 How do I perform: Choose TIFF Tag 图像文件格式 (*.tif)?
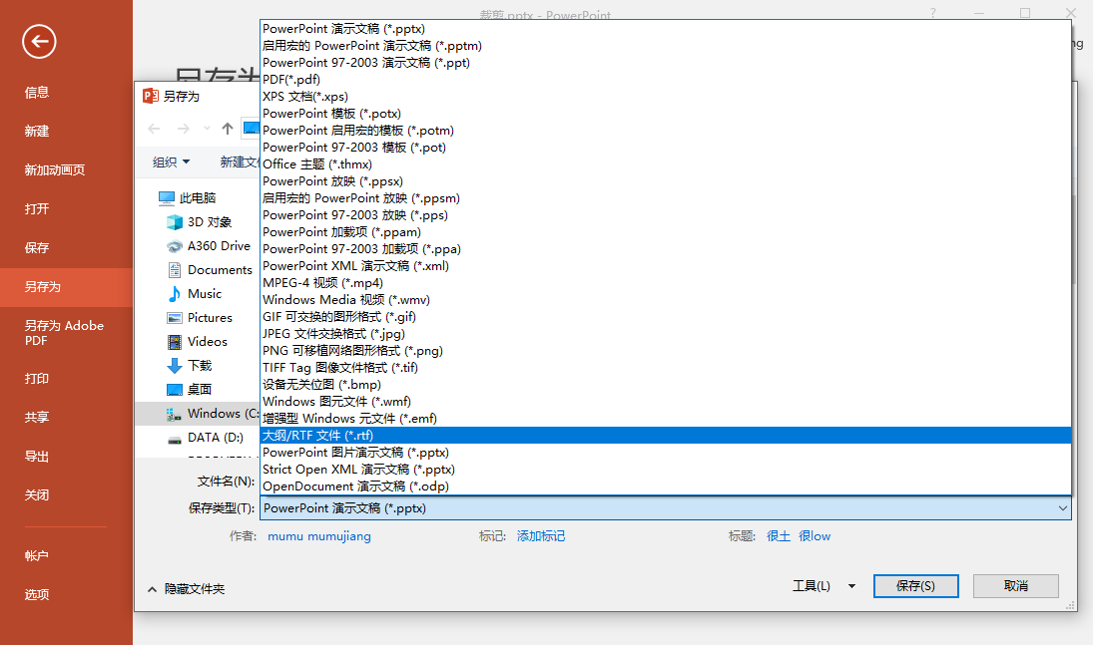tap(665, 368)
